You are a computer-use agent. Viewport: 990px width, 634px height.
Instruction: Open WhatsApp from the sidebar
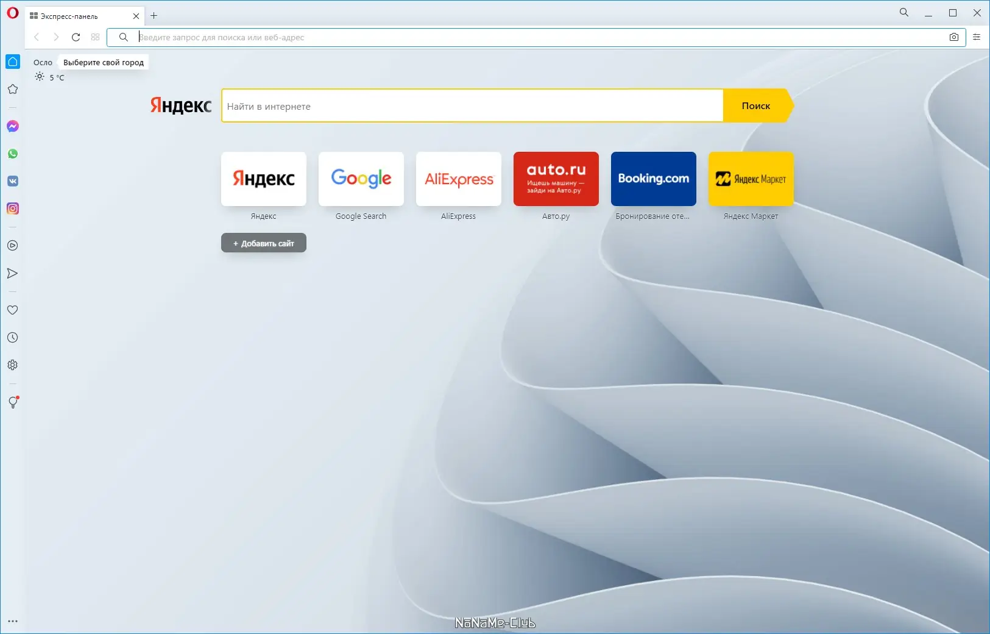[x=13, y=154]
